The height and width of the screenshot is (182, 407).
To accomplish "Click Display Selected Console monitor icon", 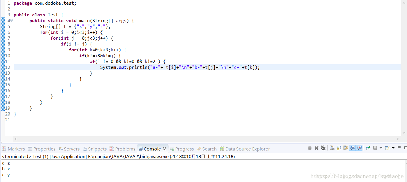I will coord(375,148).
